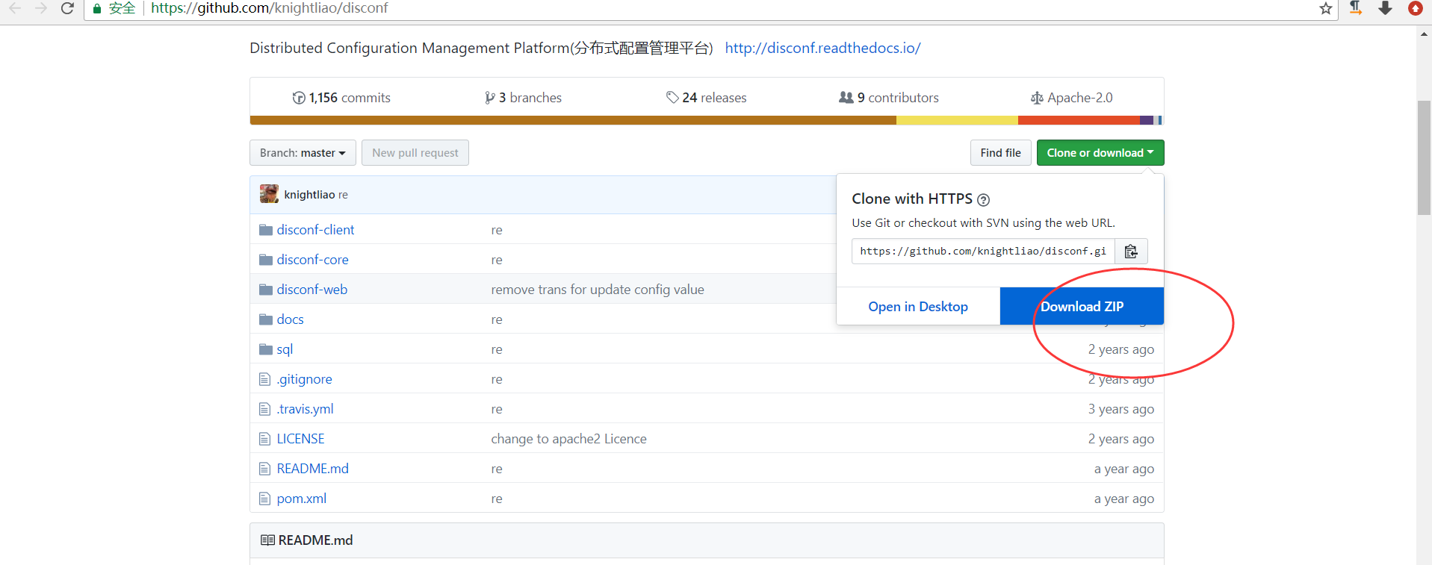Open the disconf-client folder

[315, 230]
